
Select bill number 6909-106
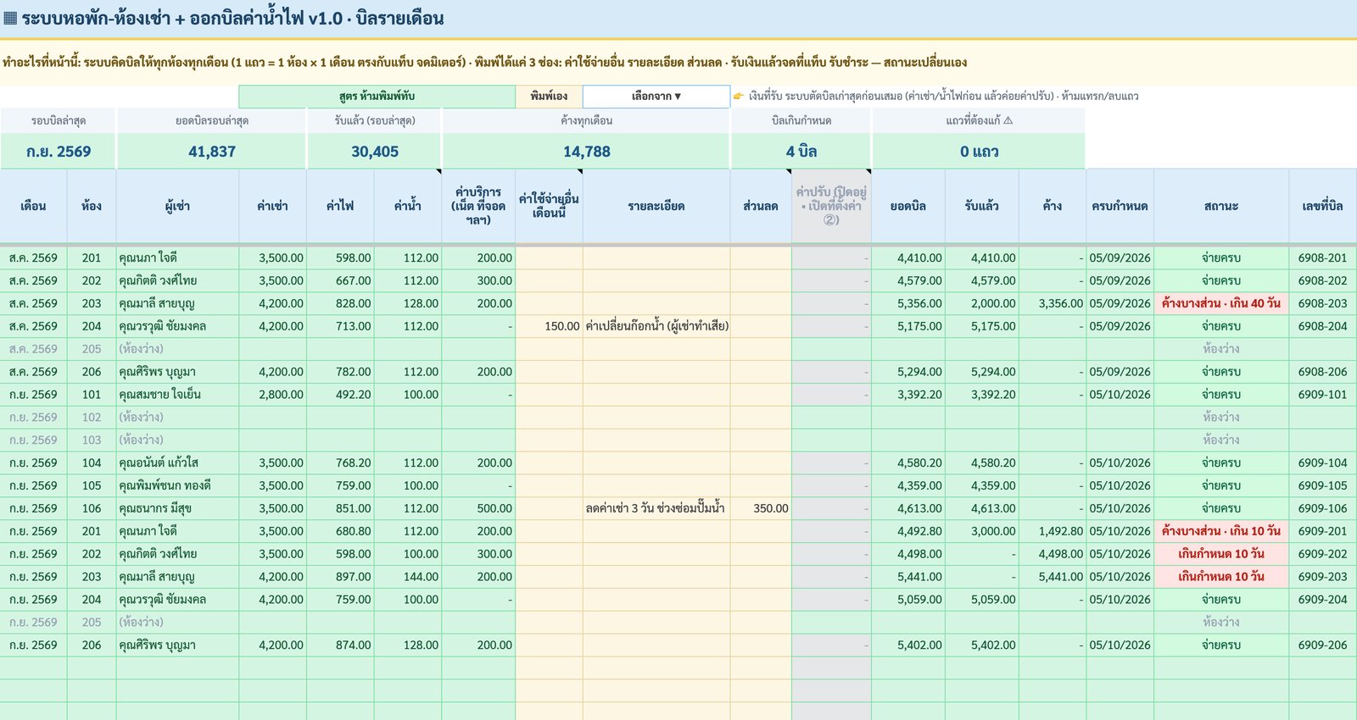(x=1322, y=508)
